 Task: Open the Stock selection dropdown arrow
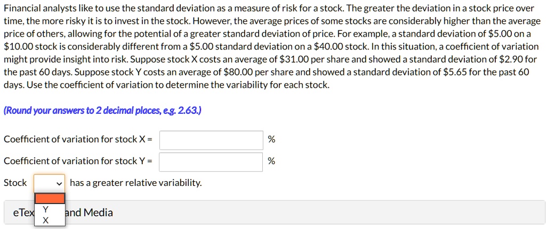59,183
